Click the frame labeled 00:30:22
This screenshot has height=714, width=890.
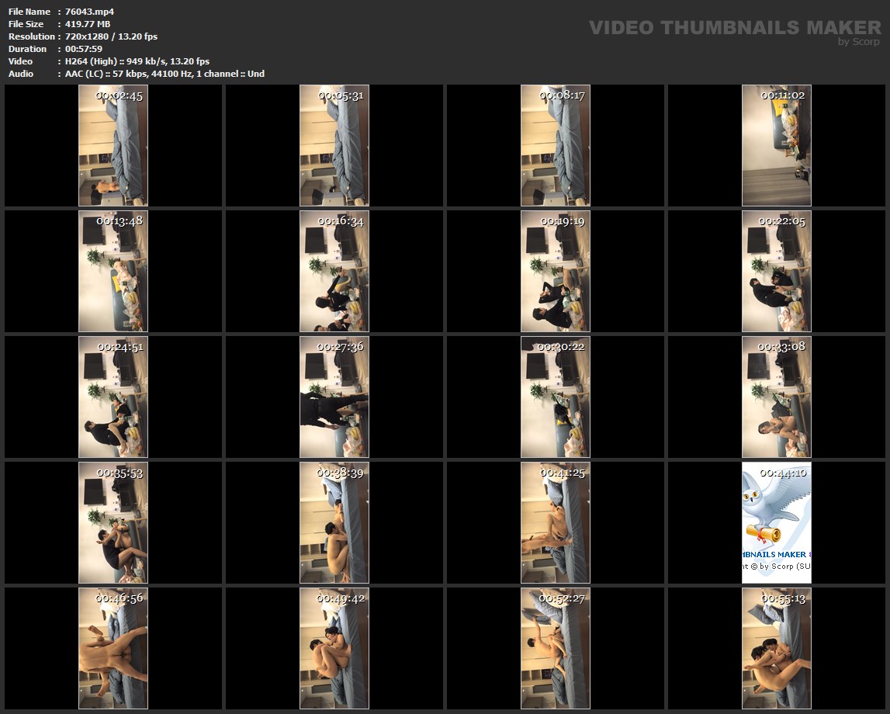(x=556, y=397)
